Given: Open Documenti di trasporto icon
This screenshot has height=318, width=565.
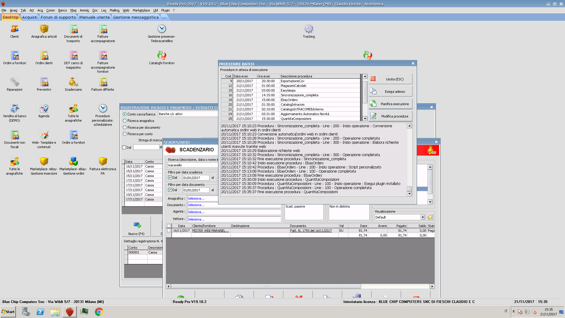Looking at the screenshot, I should (x=73, y=29).
